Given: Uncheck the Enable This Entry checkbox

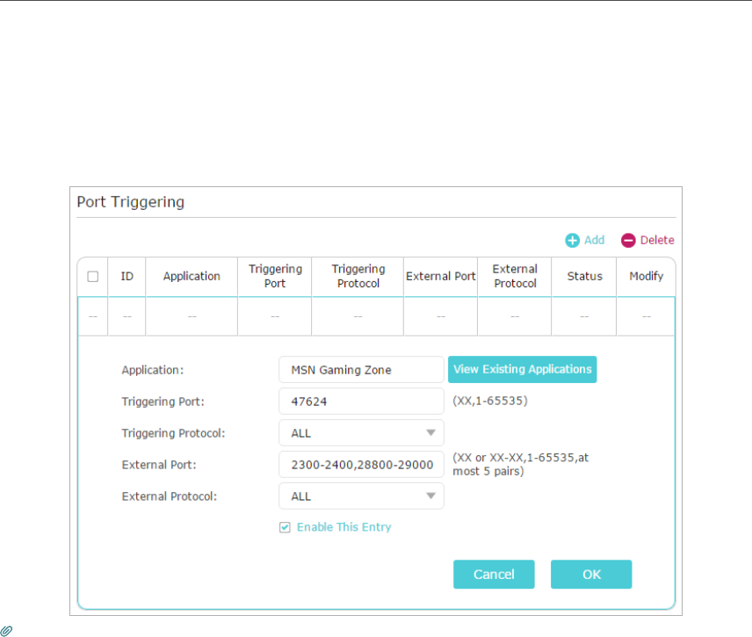Looking at the screenshot, I should [285, 527].
